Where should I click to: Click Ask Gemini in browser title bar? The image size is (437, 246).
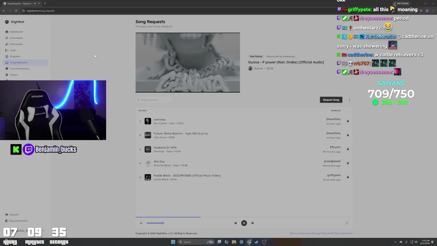tap(401, 3)
